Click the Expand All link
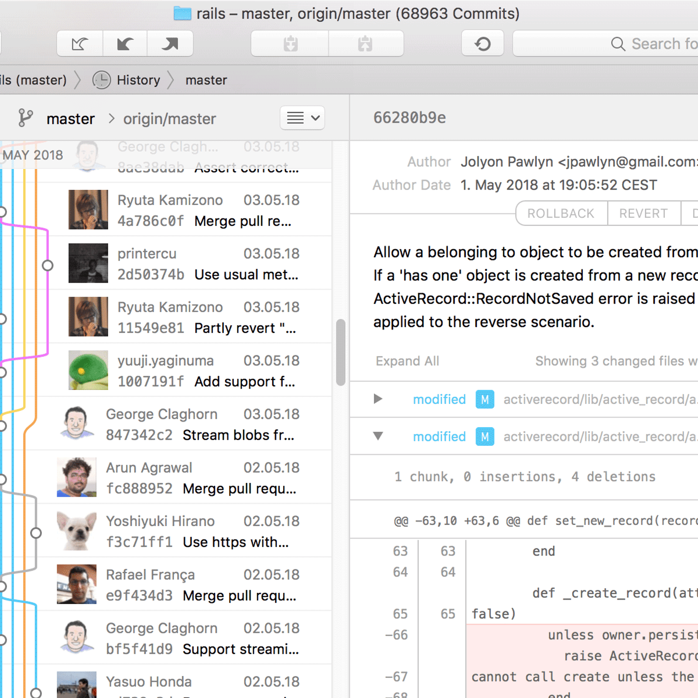This screenshot has height=698, width=698. click(x=407, y=361)
